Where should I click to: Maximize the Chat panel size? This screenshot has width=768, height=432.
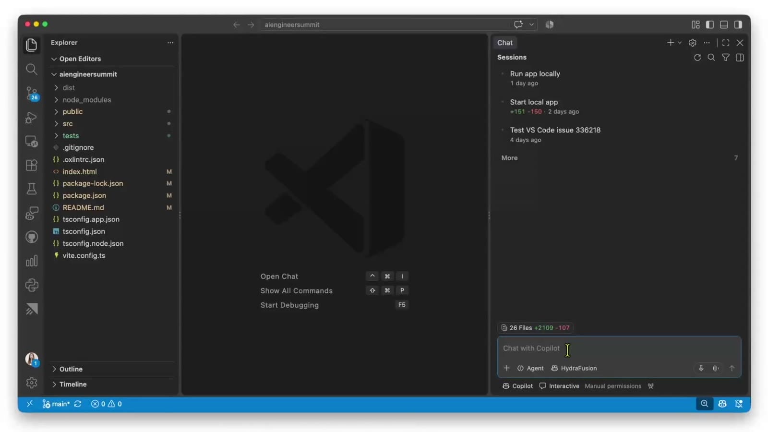pos(726,43)
